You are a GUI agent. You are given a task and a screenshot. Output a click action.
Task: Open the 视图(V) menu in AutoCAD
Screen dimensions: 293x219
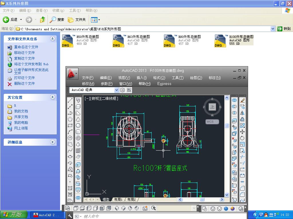coord(124,78)
